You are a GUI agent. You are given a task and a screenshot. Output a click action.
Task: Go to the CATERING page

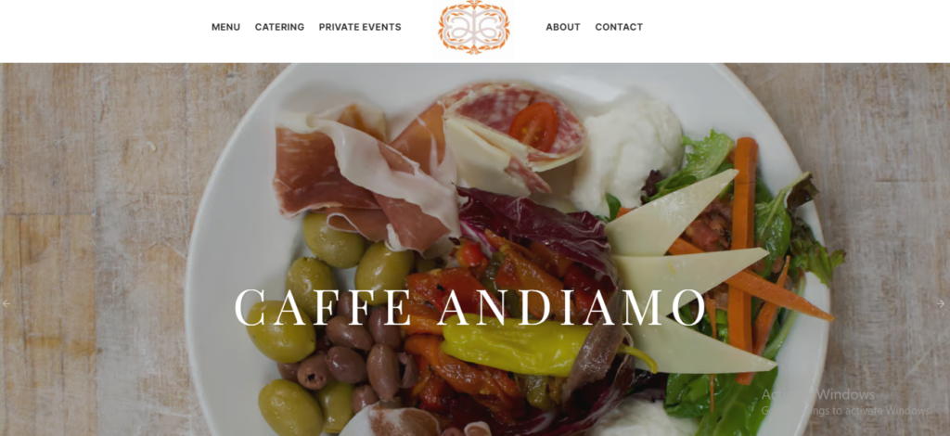(x=279, y=27)
